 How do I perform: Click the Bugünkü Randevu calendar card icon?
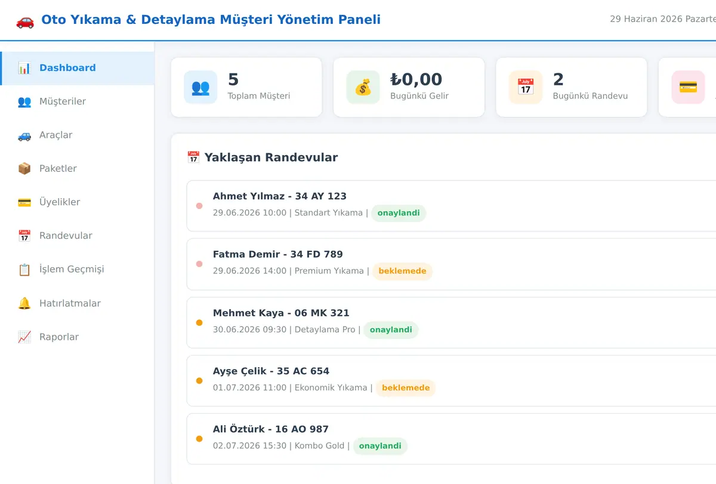coord(525,87)
